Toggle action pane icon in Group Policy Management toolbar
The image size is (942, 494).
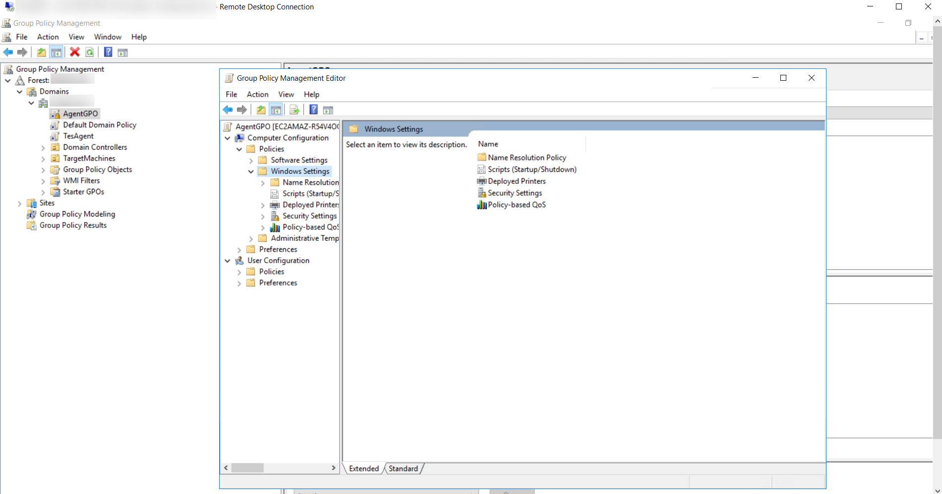[x=123, y=53]
